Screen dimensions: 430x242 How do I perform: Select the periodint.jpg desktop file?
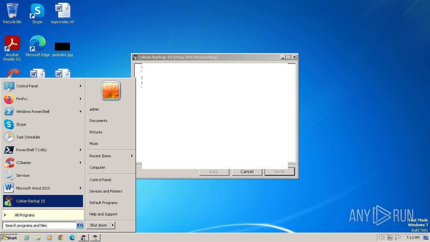[62, 49]
